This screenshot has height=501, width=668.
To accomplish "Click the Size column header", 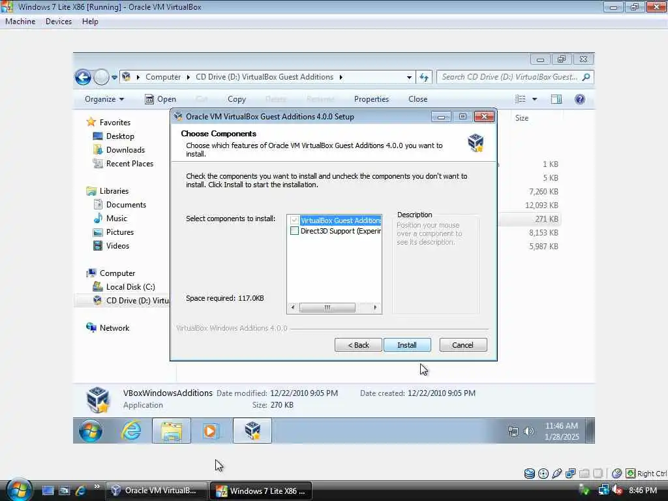I will click(522, 118).
